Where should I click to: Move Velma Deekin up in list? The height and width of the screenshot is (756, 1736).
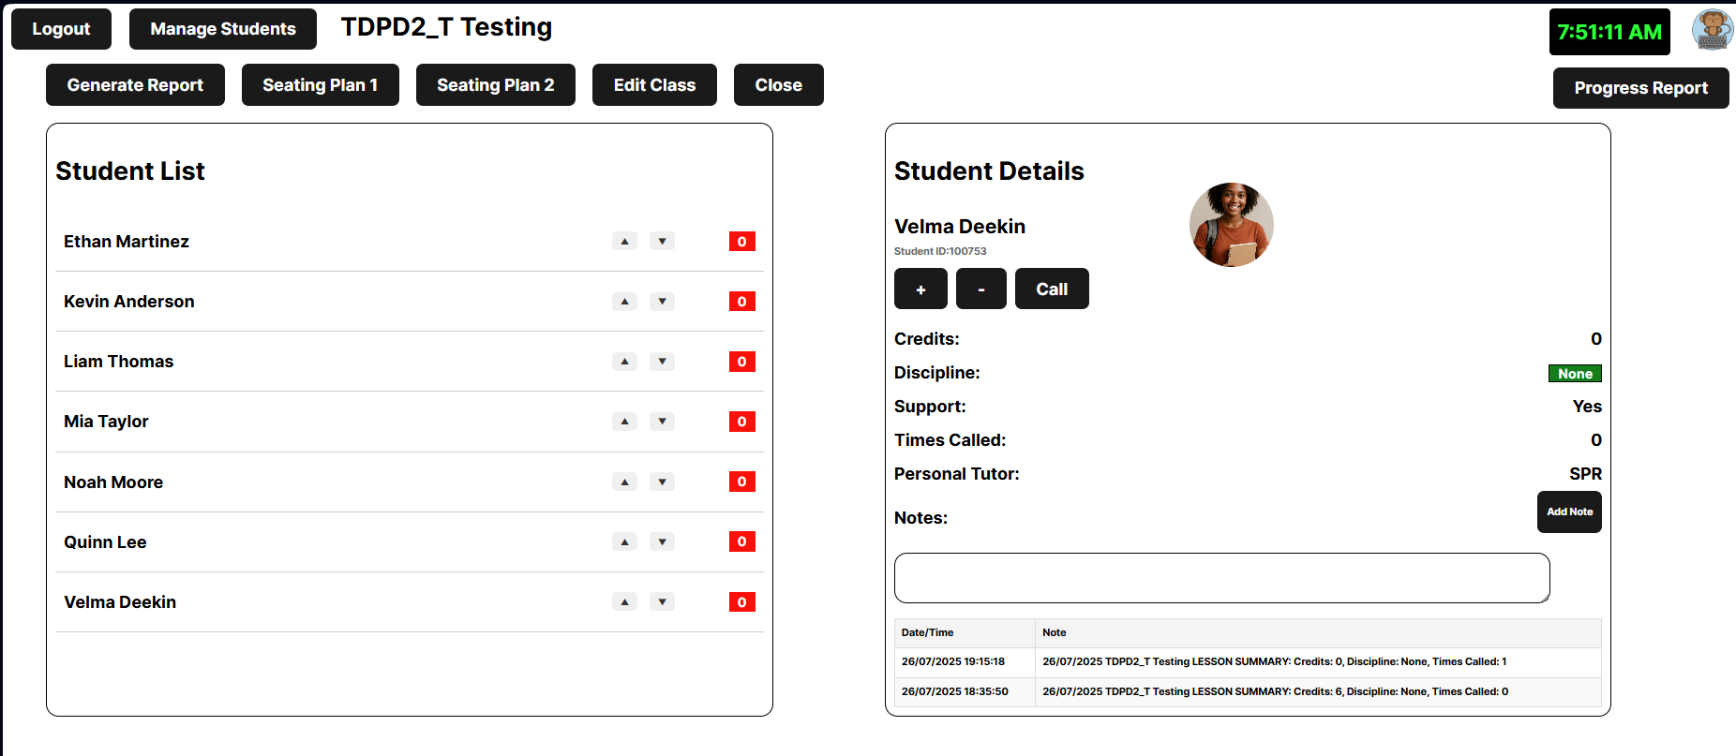624,601
